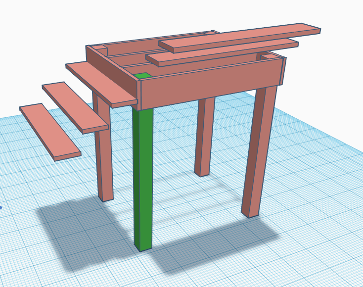
Task: Select the far back table leg behind the frame
Action: 205,137
